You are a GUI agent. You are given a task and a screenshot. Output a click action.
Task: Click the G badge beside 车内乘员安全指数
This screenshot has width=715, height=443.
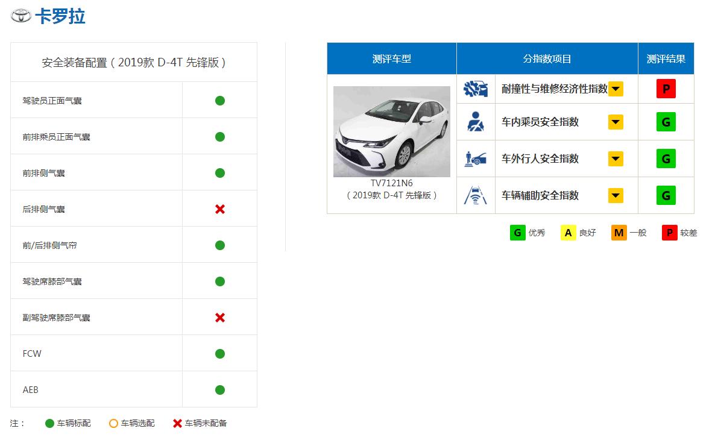[x=666, y=121]
